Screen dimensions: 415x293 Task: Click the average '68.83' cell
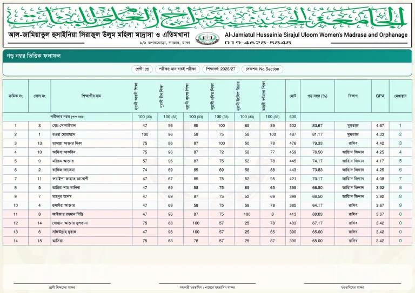point(317,214)
